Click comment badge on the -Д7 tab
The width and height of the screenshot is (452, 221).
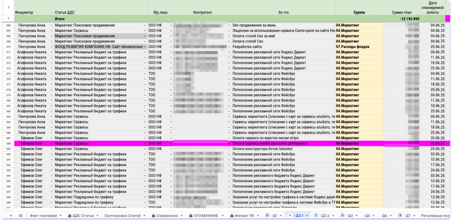point(400,215)
